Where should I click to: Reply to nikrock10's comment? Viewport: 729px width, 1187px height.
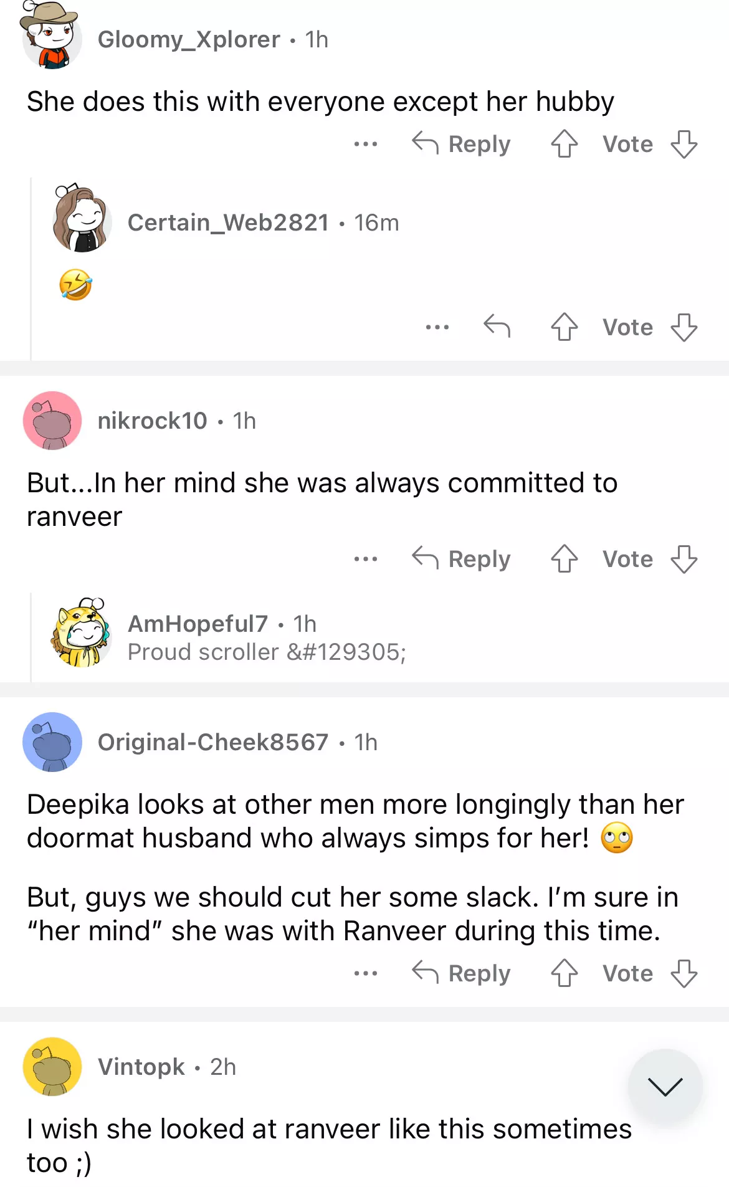coord(462,559)
